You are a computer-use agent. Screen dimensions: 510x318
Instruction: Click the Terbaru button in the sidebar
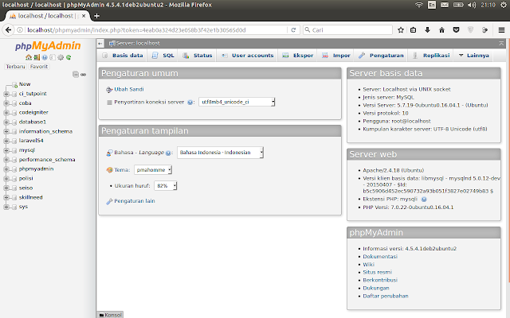tap(15, 67)
